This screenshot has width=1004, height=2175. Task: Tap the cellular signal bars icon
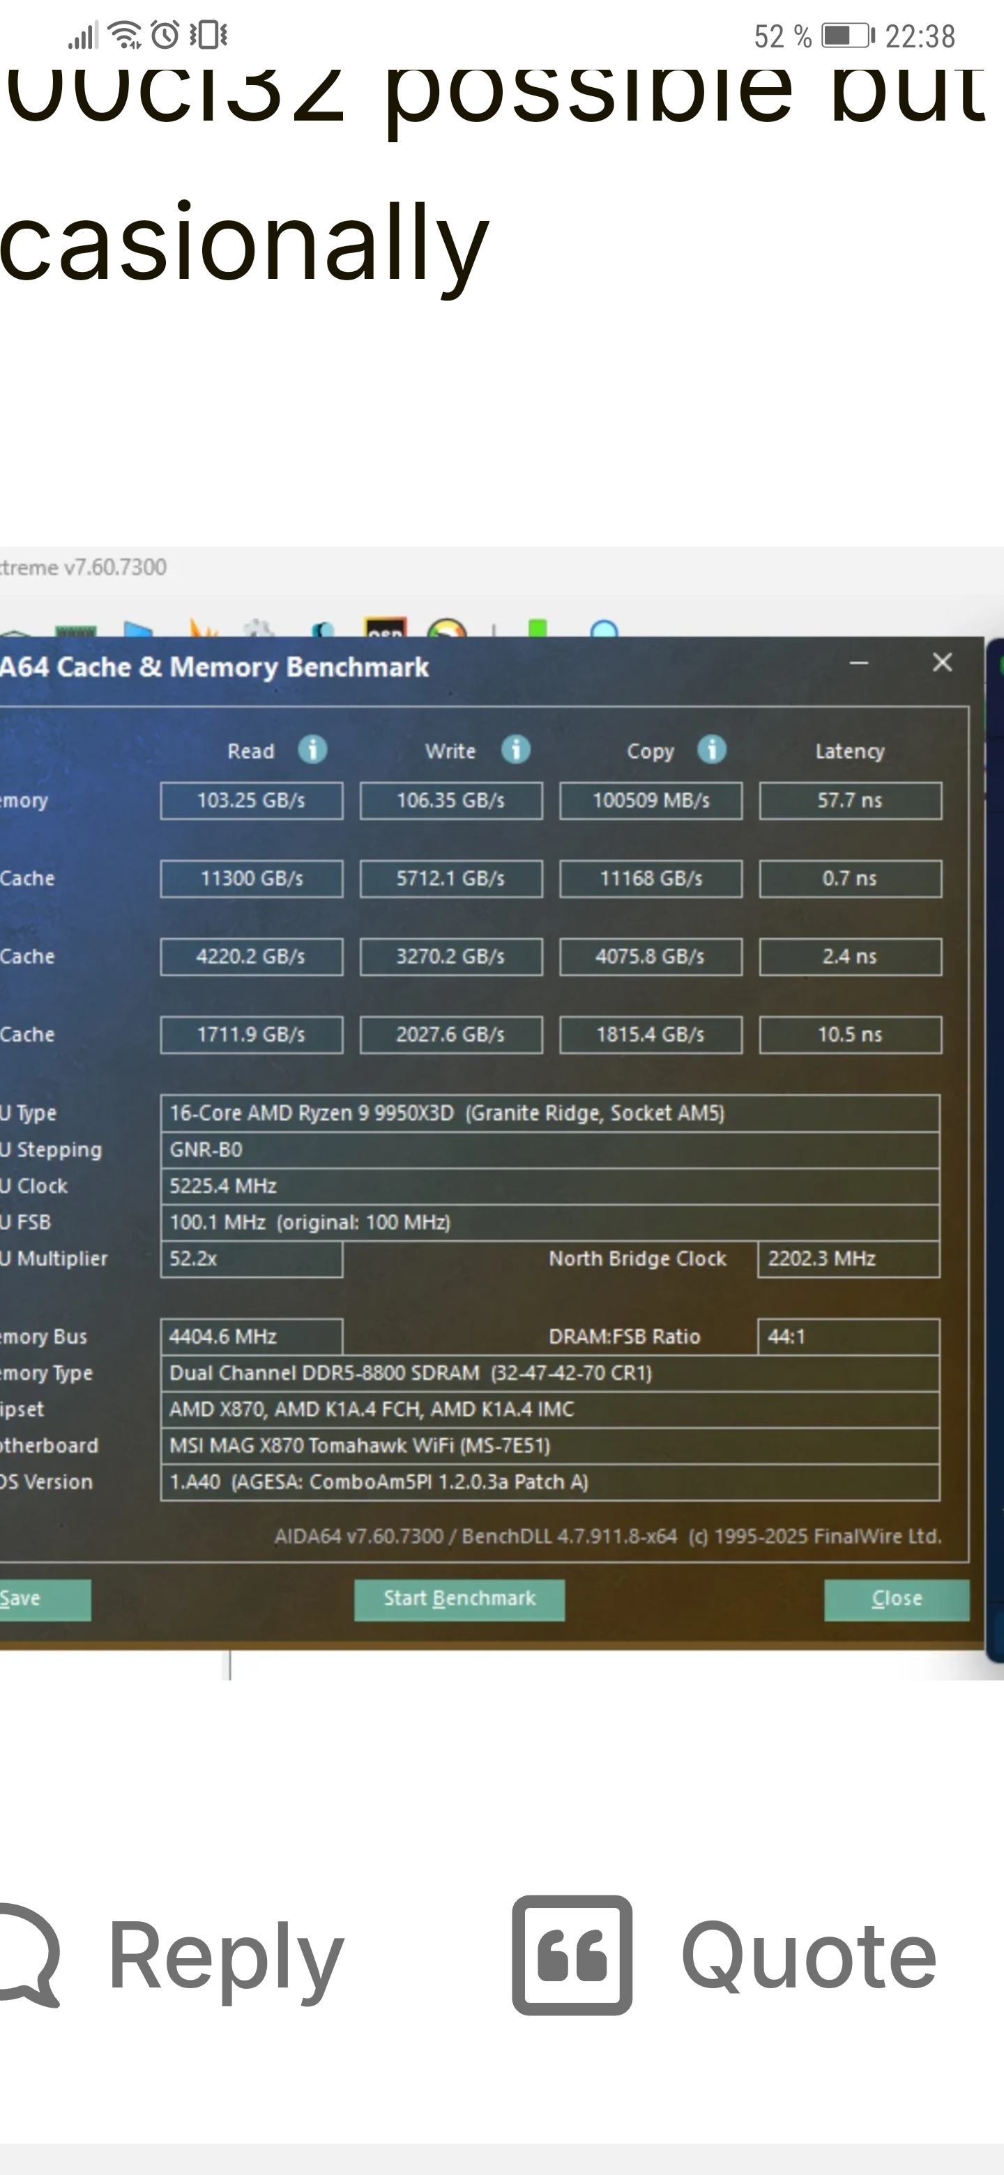pos(83,36)
